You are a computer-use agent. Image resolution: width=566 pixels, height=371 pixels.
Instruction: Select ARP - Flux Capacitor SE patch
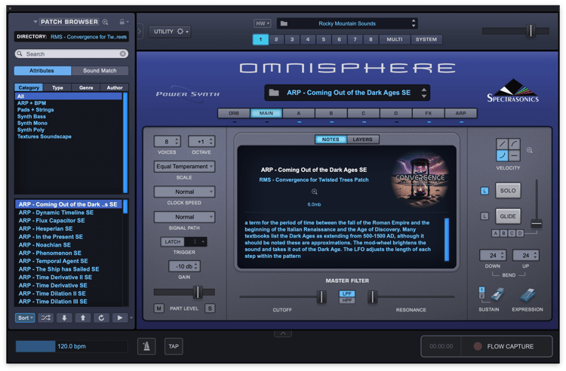pyautogui.click(x=68, y=221)
